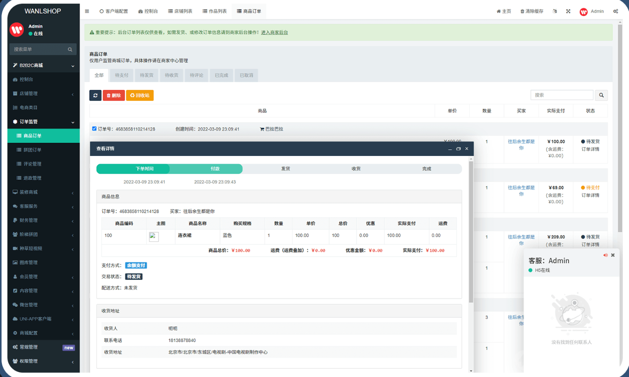Click the orange 回收站 button
Viewport: 629px width, 377px height.
[x=140, y=95]
